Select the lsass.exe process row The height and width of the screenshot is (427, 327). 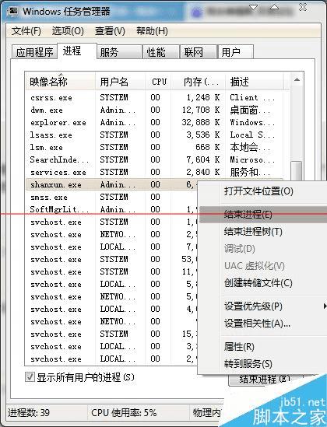(x=154, y=135)
